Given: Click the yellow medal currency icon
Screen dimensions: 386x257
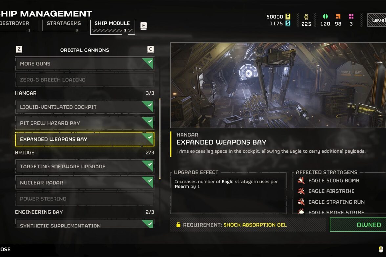Looking at the screenshot, I should [x=306, y=17].
